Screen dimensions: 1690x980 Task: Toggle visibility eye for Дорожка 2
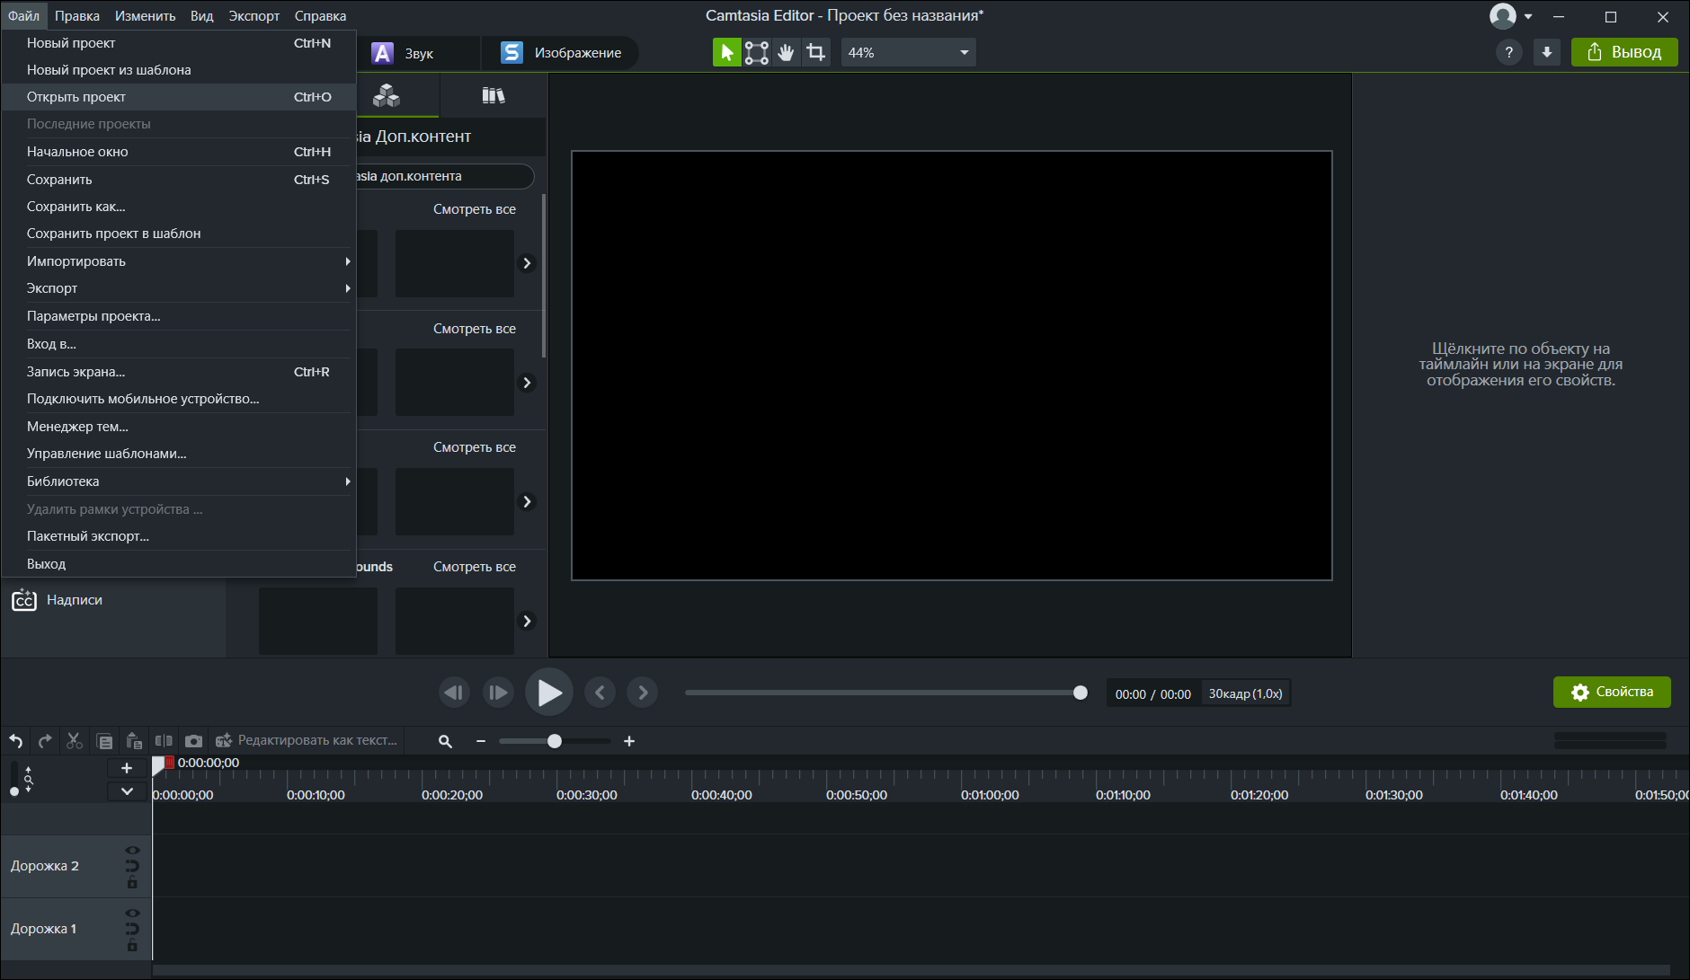pyautogui.click(x=132, y=850)
